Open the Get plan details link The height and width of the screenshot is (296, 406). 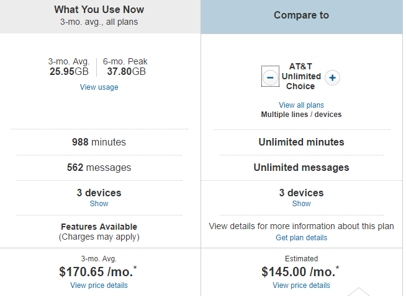point(301,238)
